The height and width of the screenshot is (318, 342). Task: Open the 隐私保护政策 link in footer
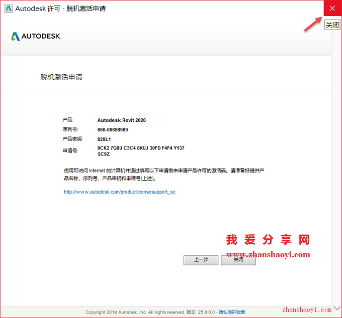(x=232, y=312)
